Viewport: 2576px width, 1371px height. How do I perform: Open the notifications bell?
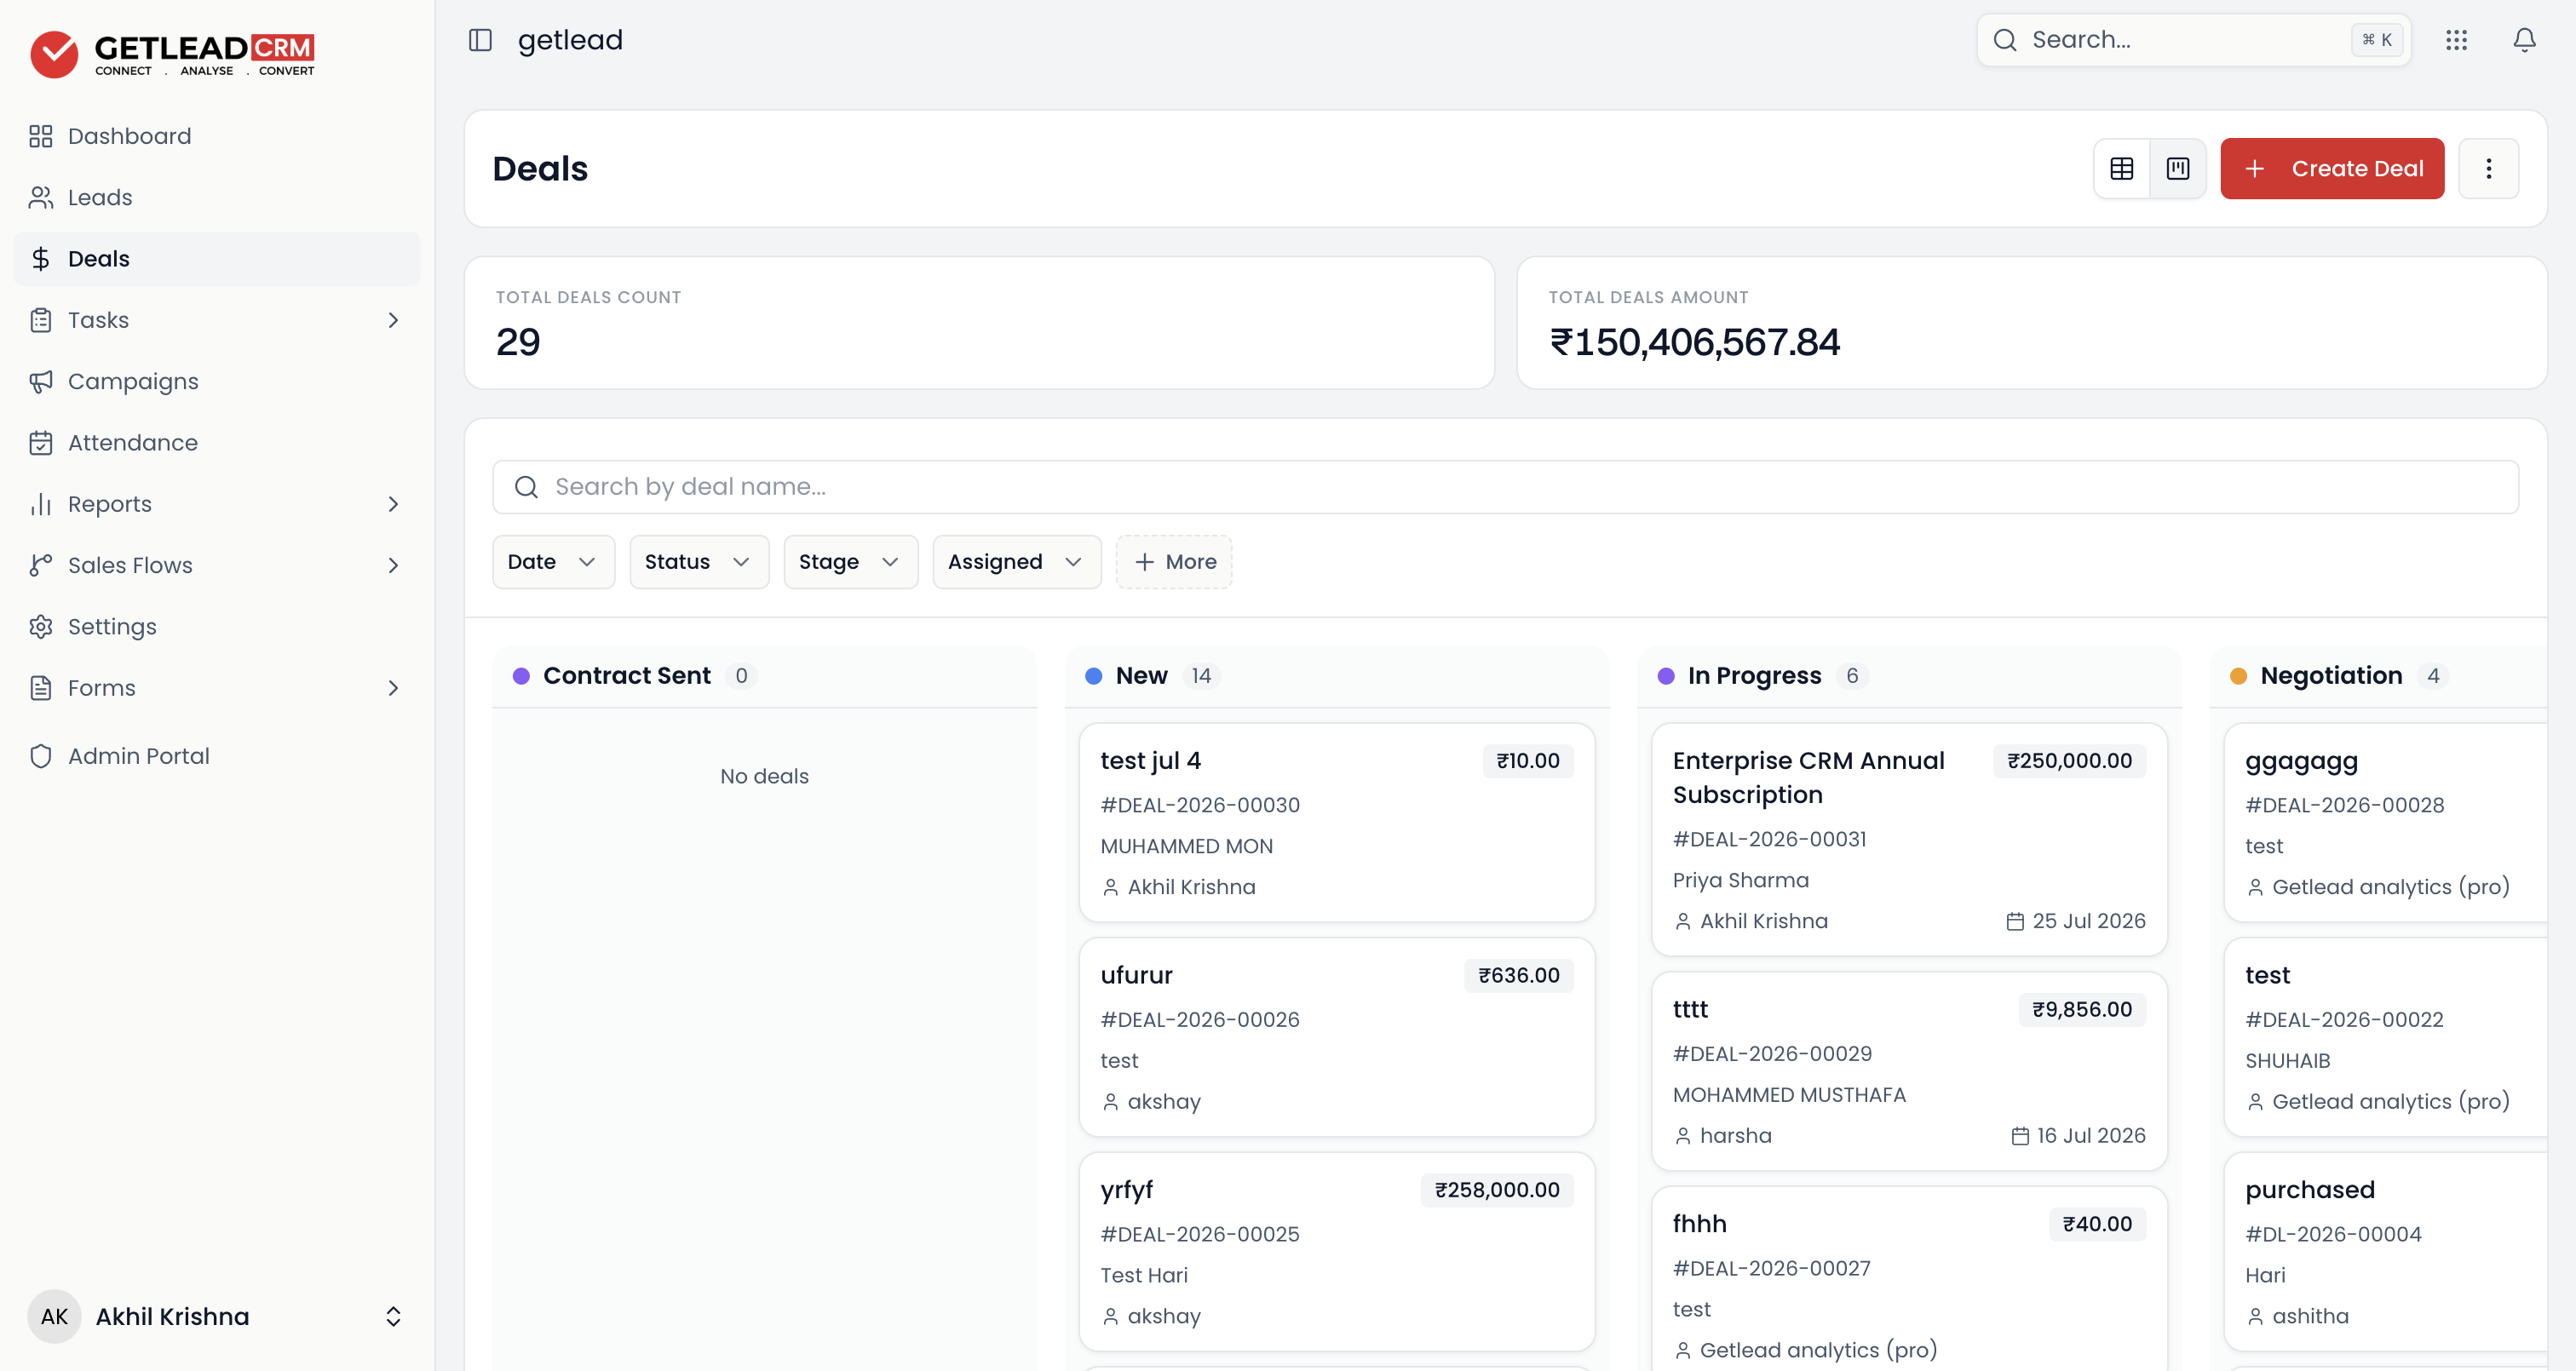click(x=2524, y=40)
